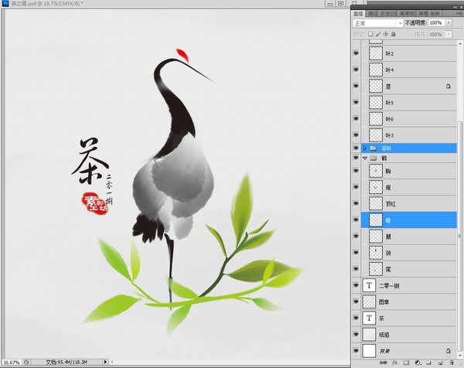Click the layers scrollbar down arrow
Screen dimensions: 464x368
tap(460, 356)
